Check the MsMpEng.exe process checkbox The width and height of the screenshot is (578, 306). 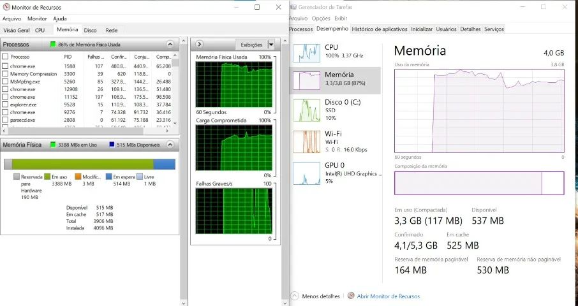pyautogui.click(x=5, y=82)
